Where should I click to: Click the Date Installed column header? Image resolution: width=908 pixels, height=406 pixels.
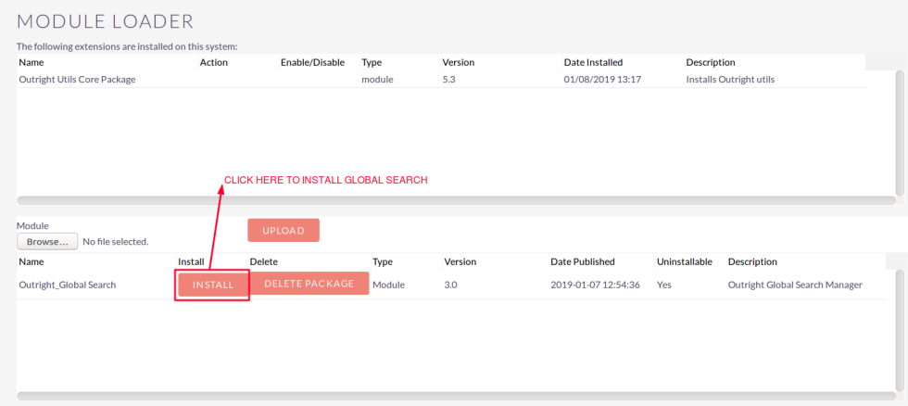pos(593,62)
